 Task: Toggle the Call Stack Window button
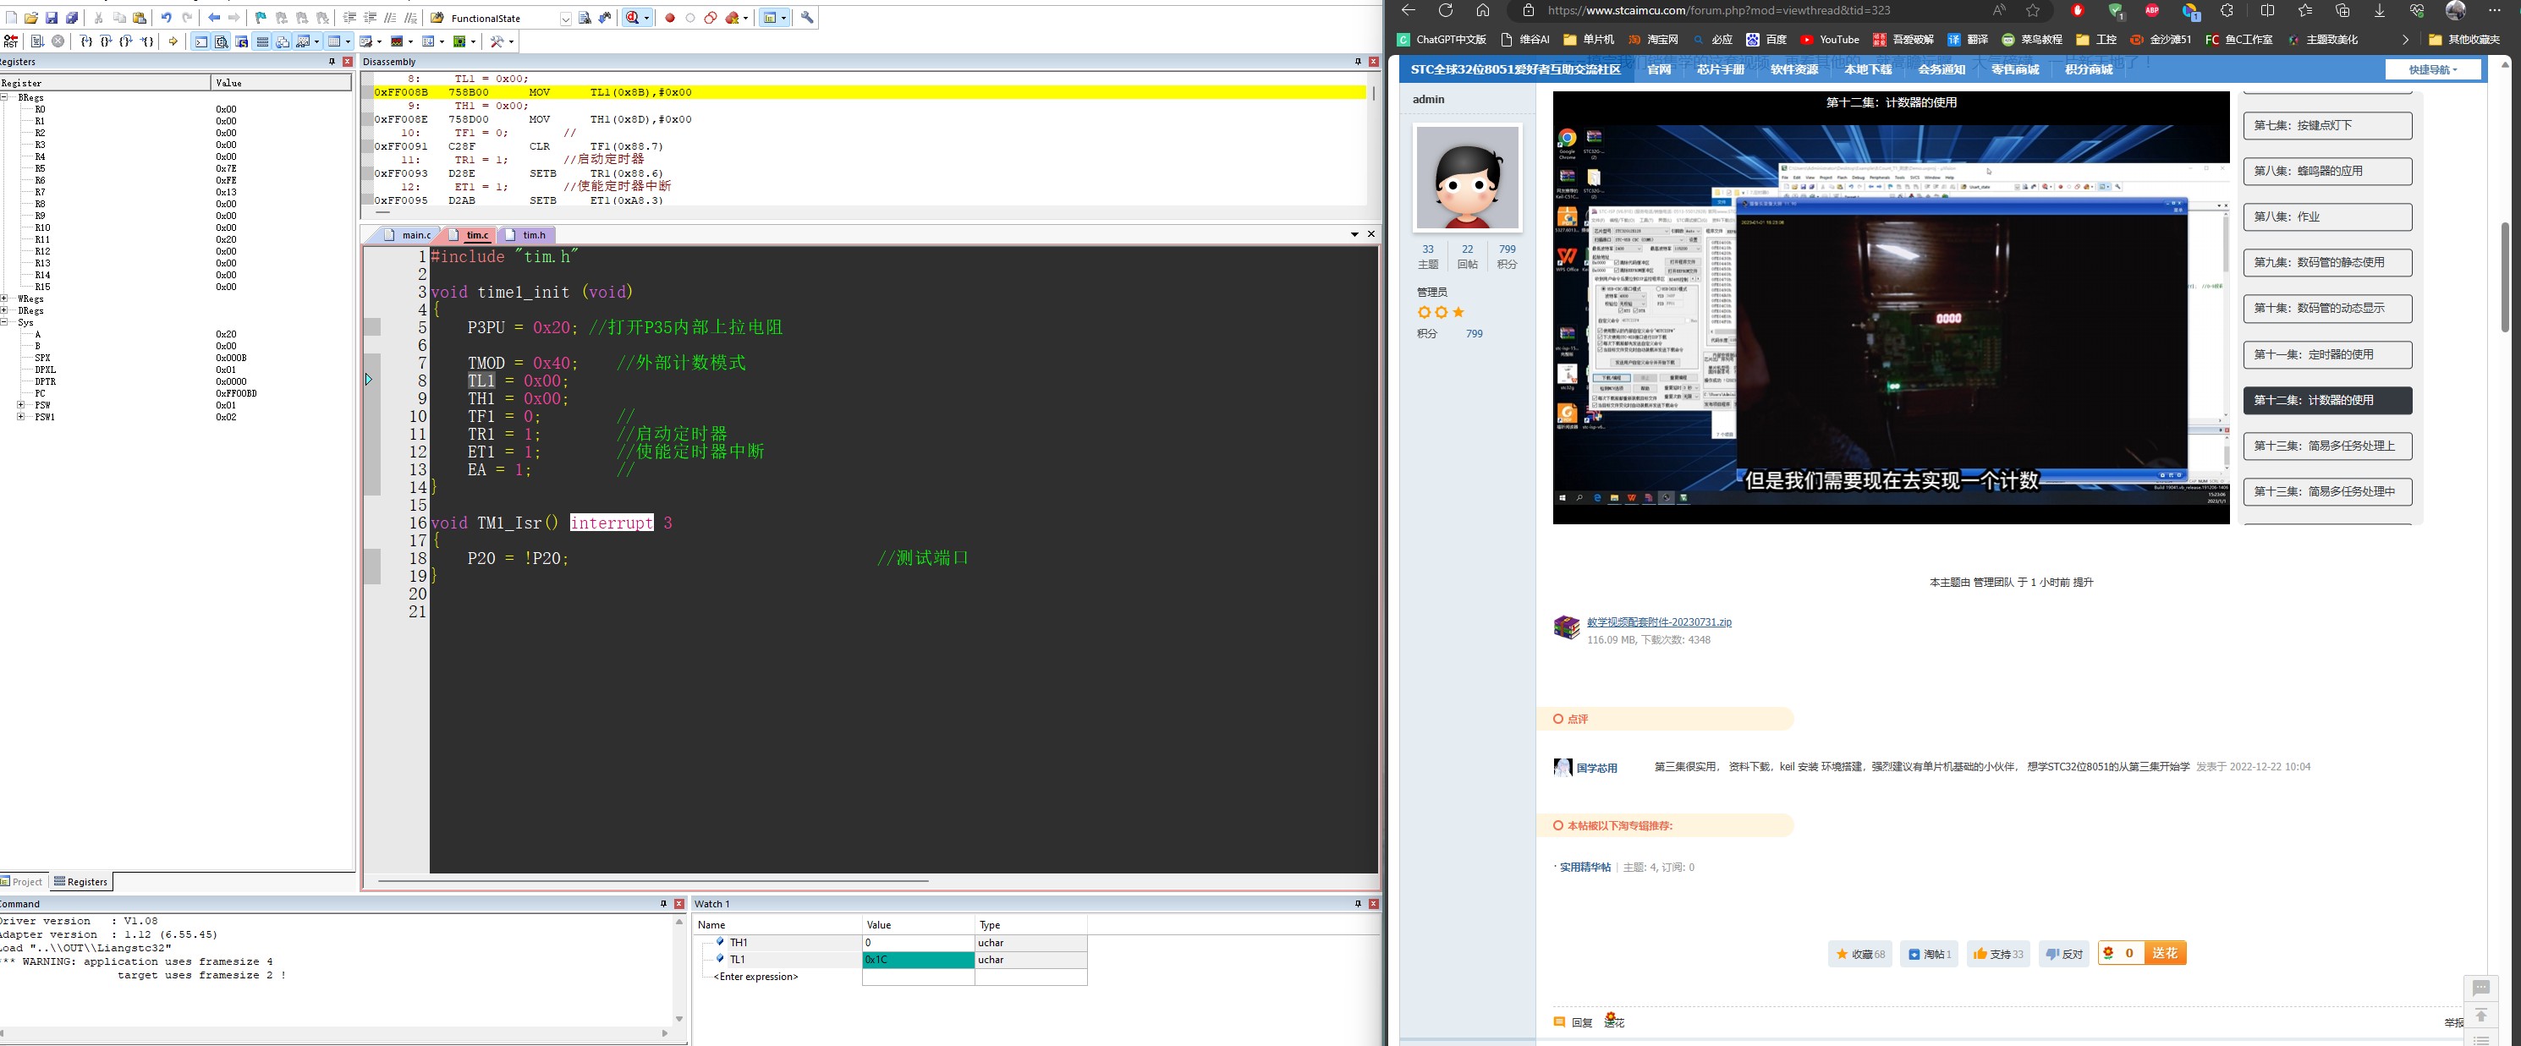click(x=282, y=41)
